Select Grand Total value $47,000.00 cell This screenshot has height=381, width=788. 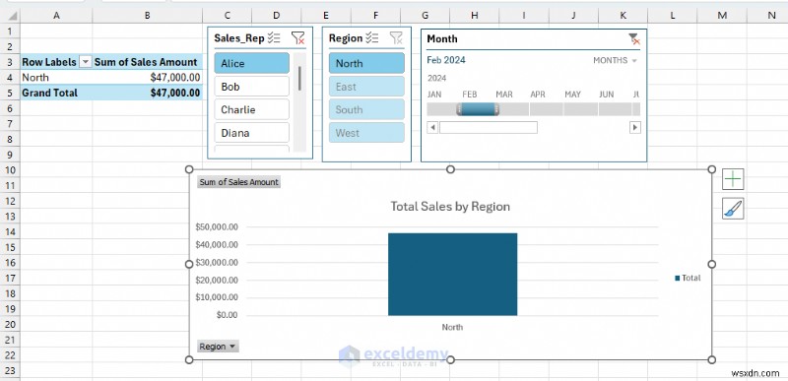(147, 93)
